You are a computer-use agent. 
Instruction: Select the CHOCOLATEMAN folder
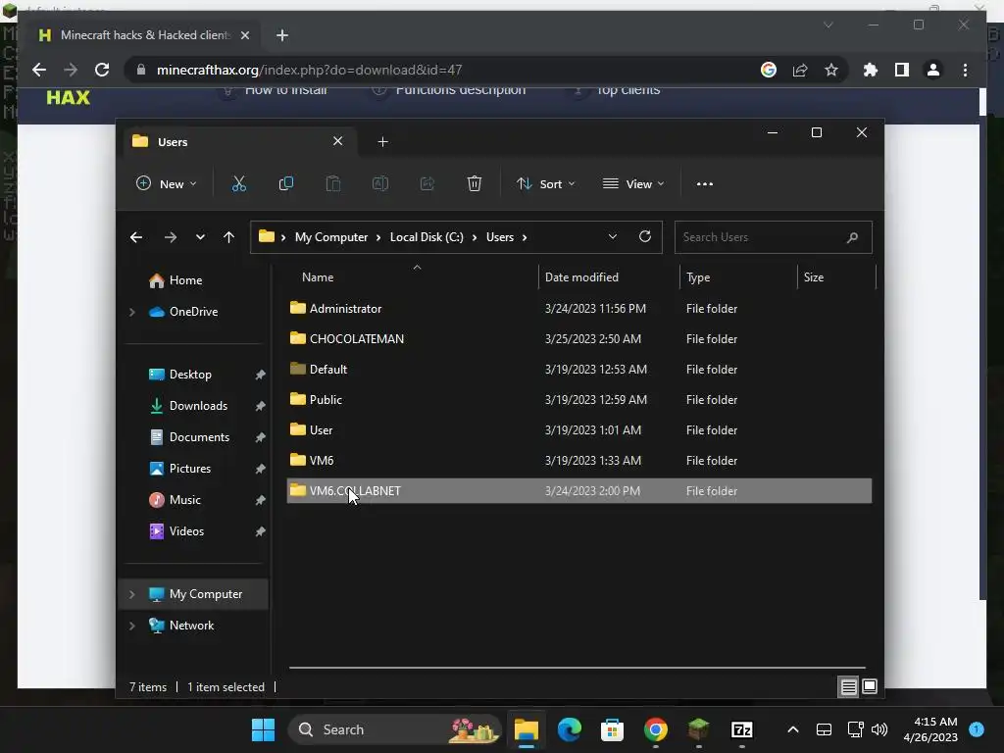tap(579, 338)
